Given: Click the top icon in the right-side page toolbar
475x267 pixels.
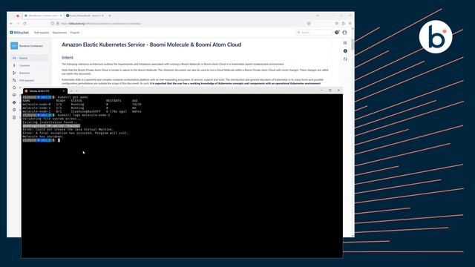Looking at the screenshot, I should point(345,43).
